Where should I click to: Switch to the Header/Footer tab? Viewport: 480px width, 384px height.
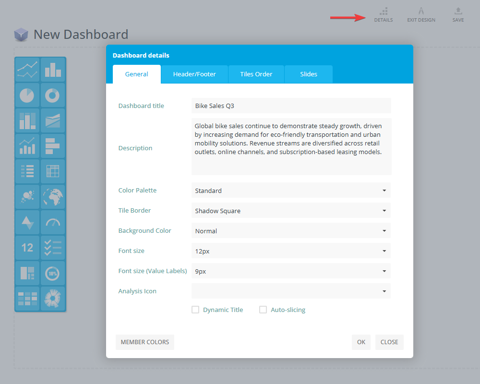pos(194,74)
